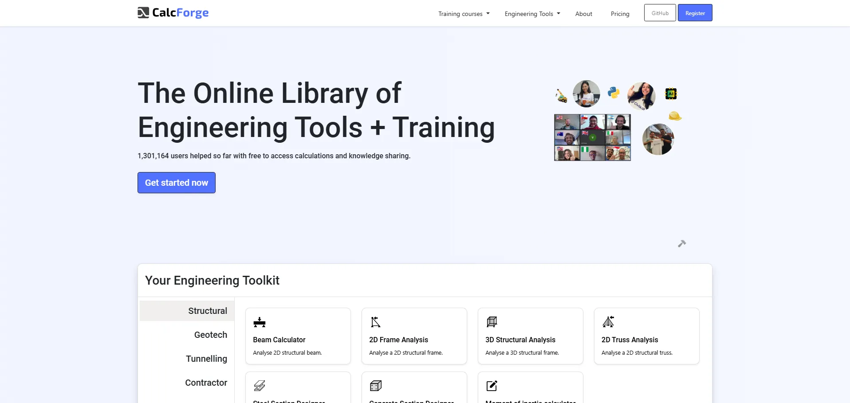Click the CalcForge logo icon
The width and height of the screenshot is (850, 403).
(x=143, y=12)
